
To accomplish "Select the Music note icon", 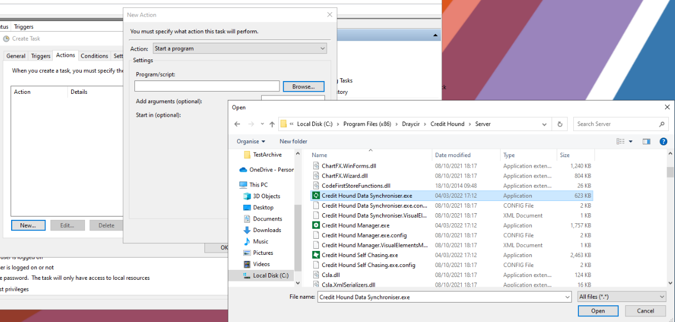I will pos(247,241).
